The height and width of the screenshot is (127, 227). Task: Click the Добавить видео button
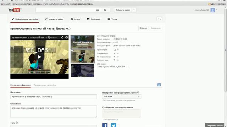pos(123,10)
